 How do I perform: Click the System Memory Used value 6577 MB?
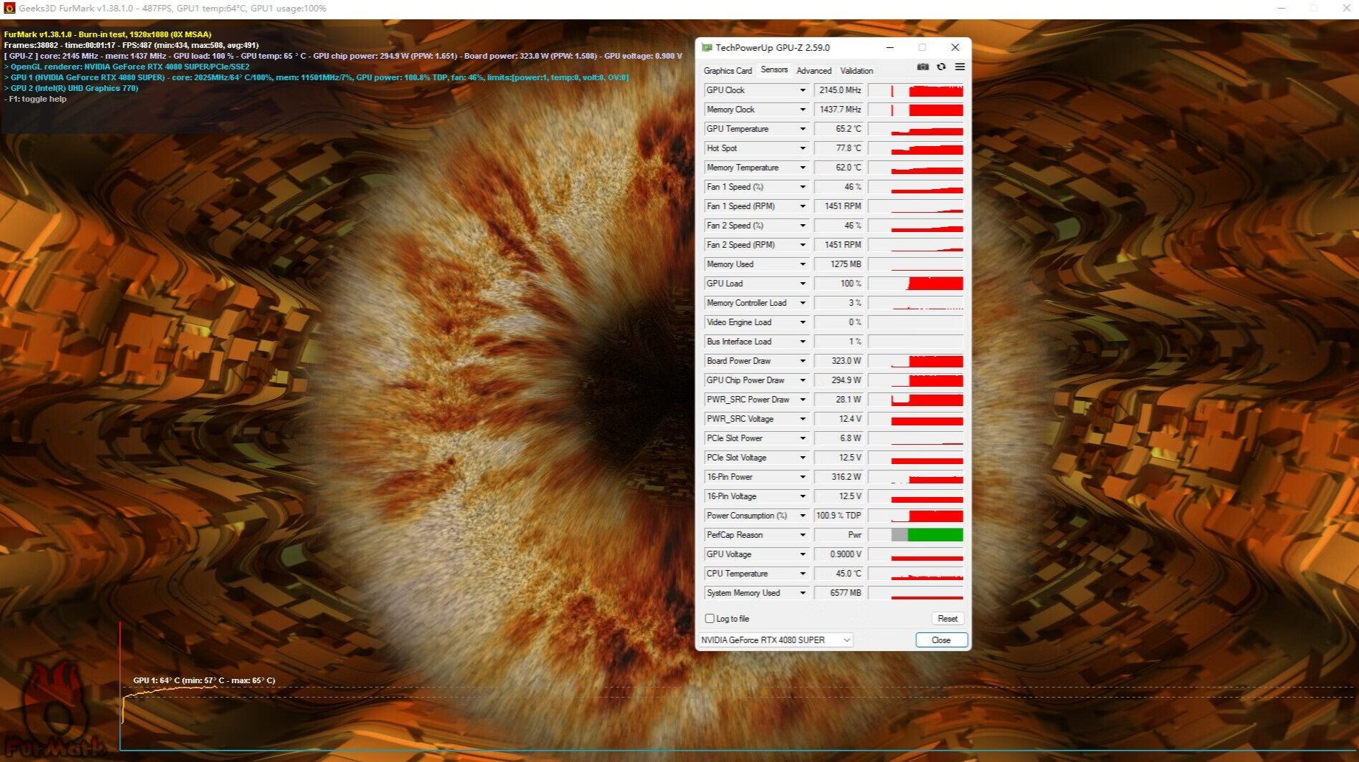pyautogui.click(x=839, y=593)
